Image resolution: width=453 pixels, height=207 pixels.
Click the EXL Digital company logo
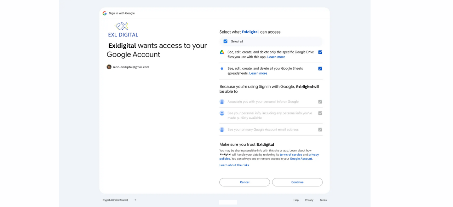click(x=123, y=30)
